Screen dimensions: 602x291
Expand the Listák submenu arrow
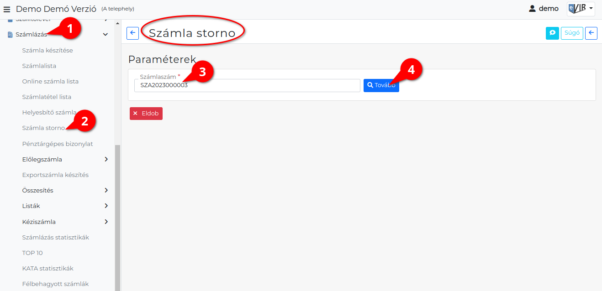tap(106, 206)
